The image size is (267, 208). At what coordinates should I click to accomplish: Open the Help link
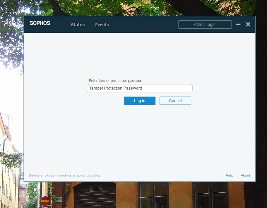(x=230, y=175)
